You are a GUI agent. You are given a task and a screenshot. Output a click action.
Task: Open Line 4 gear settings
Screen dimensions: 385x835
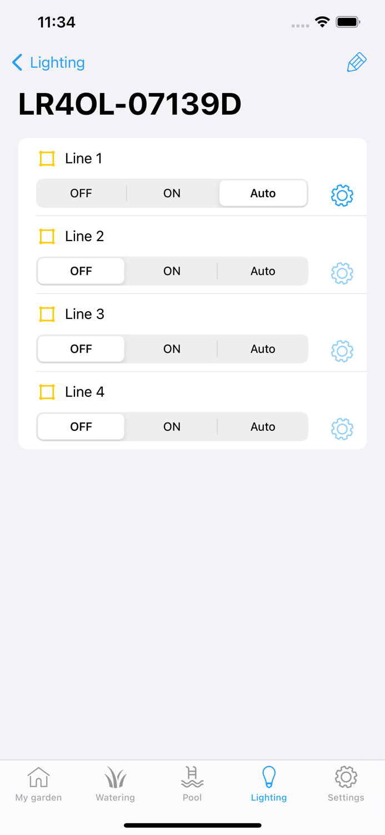point(342,429)
